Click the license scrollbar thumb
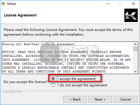 (x=135, y=49)
